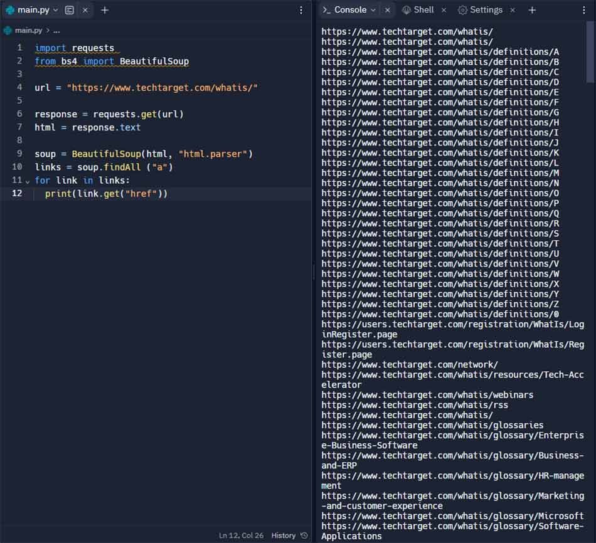The image size is (596, 543).
Task: Add a new editor tab with plus icon
Action: [105, 10]
